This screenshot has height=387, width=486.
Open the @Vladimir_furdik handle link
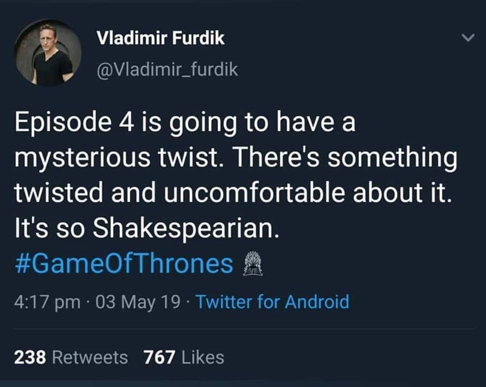click(x=167, y=69)
